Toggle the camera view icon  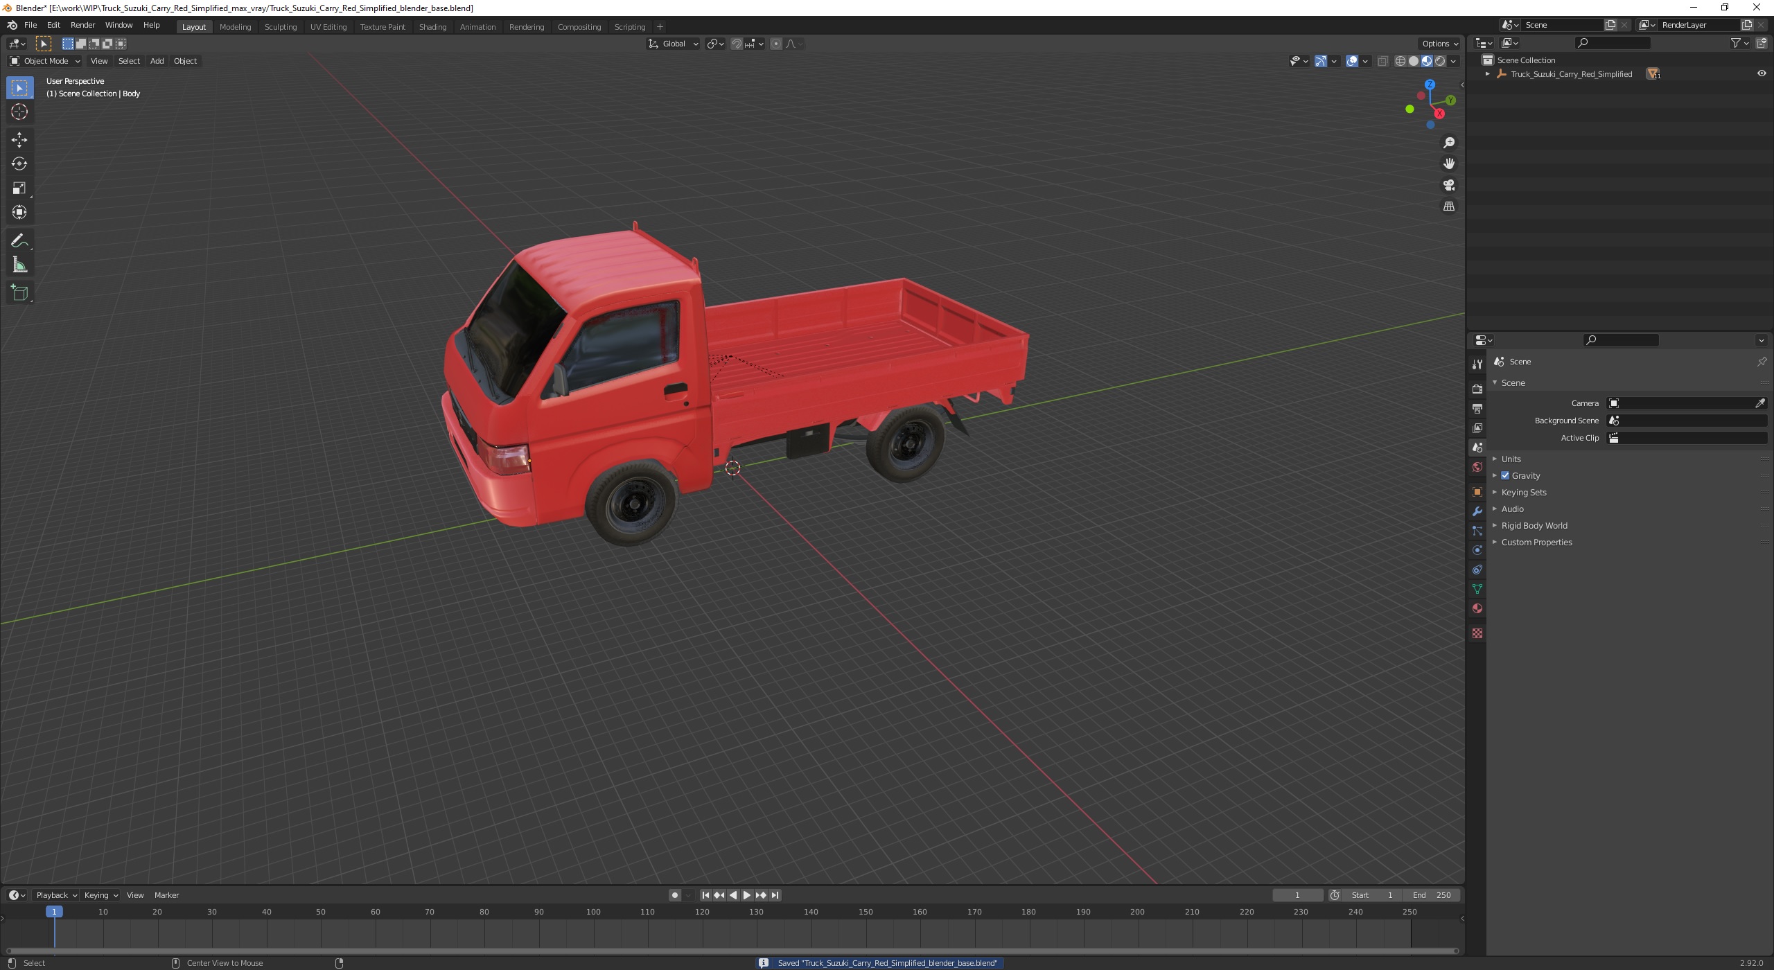1448,185
